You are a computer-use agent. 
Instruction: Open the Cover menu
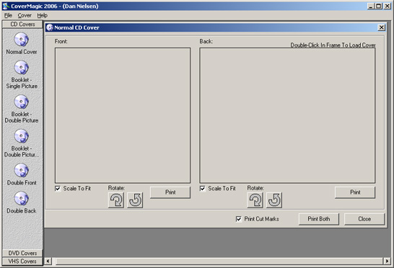click(25, 16)
